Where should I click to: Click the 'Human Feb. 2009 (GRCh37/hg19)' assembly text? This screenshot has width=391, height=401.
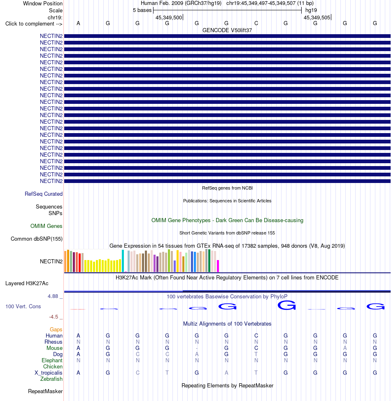tap(181, 3)
